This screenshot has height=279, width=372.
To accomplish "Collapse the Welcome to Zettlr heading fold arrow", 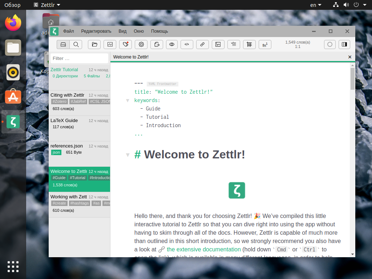I will point(128,155).
